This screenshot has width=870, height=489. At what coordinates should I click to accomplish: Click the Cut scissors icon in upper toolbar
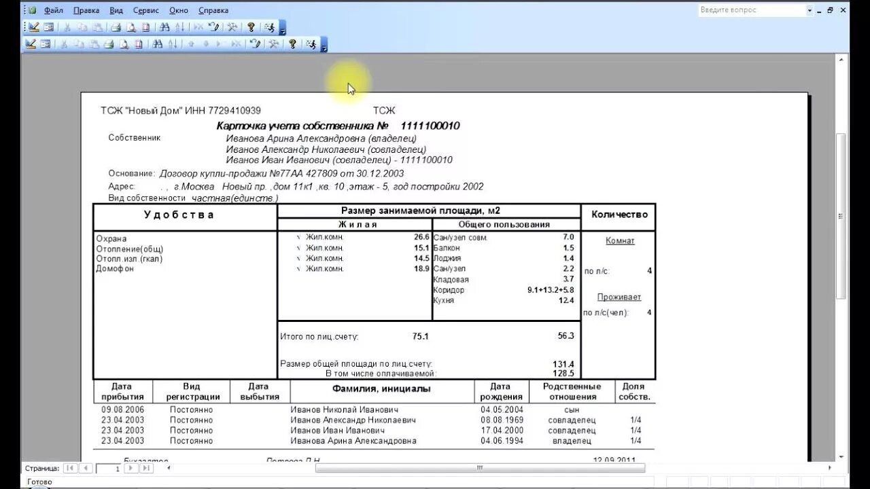(67, 27)
